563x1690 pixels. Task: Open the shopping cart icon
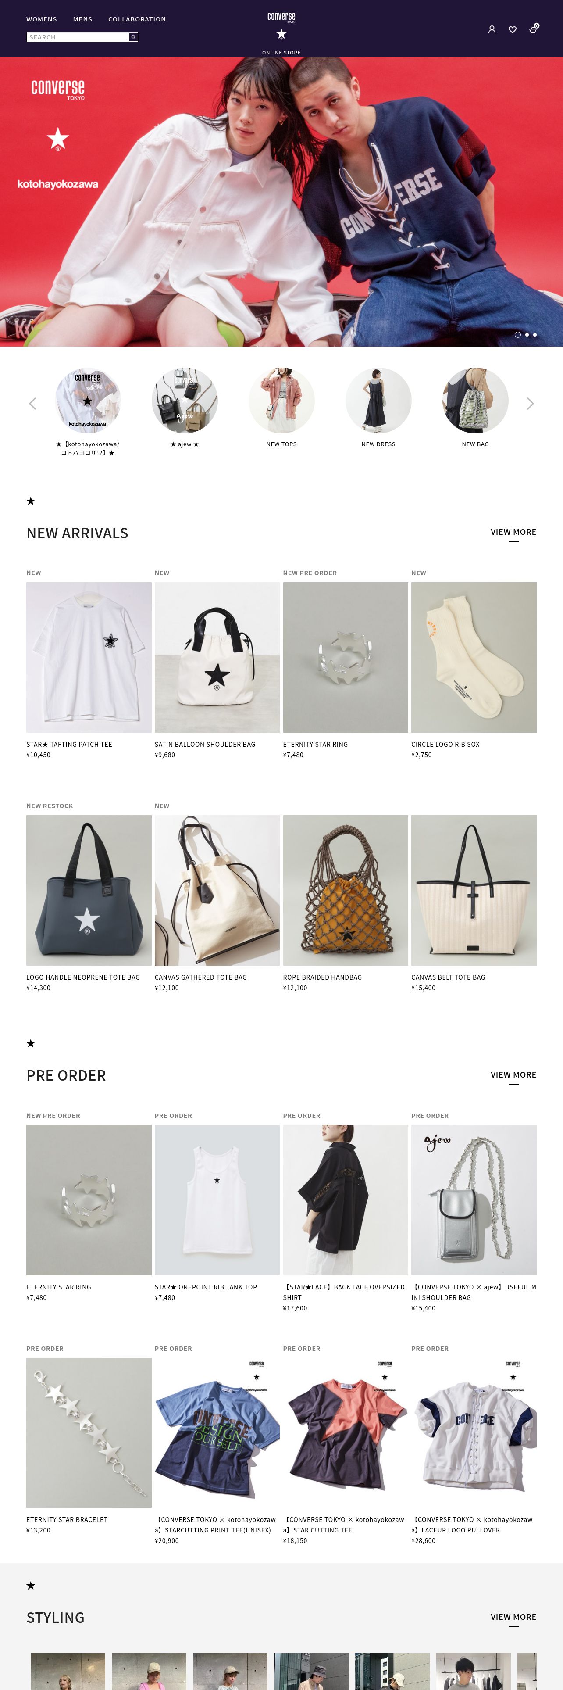534,29
